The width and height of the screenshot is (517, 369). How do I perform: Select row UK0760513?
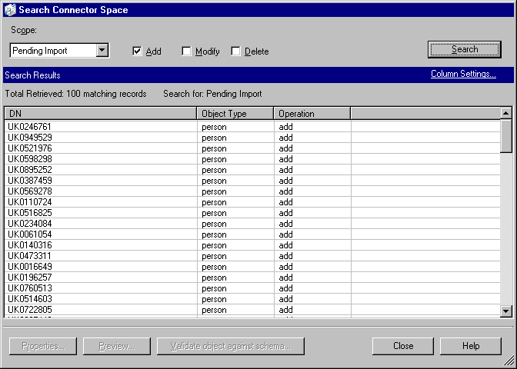pyautogui.click(x=252, y=288)
